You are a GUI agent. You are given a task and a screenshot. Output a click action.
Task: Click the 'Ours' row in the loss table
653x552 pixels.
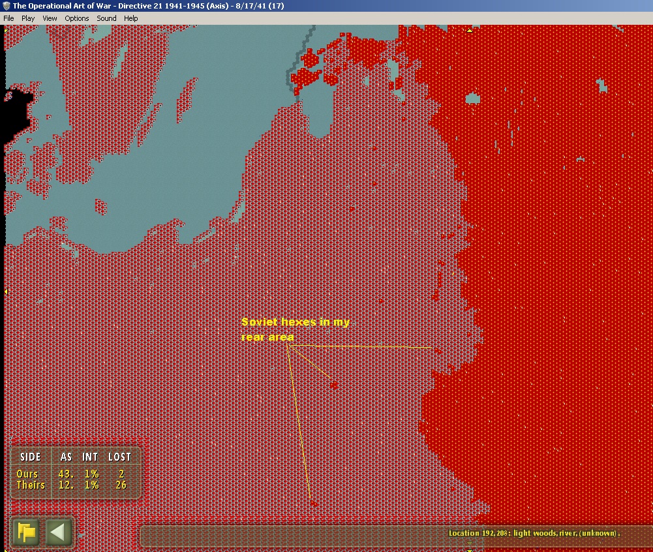tap(71, 474)
